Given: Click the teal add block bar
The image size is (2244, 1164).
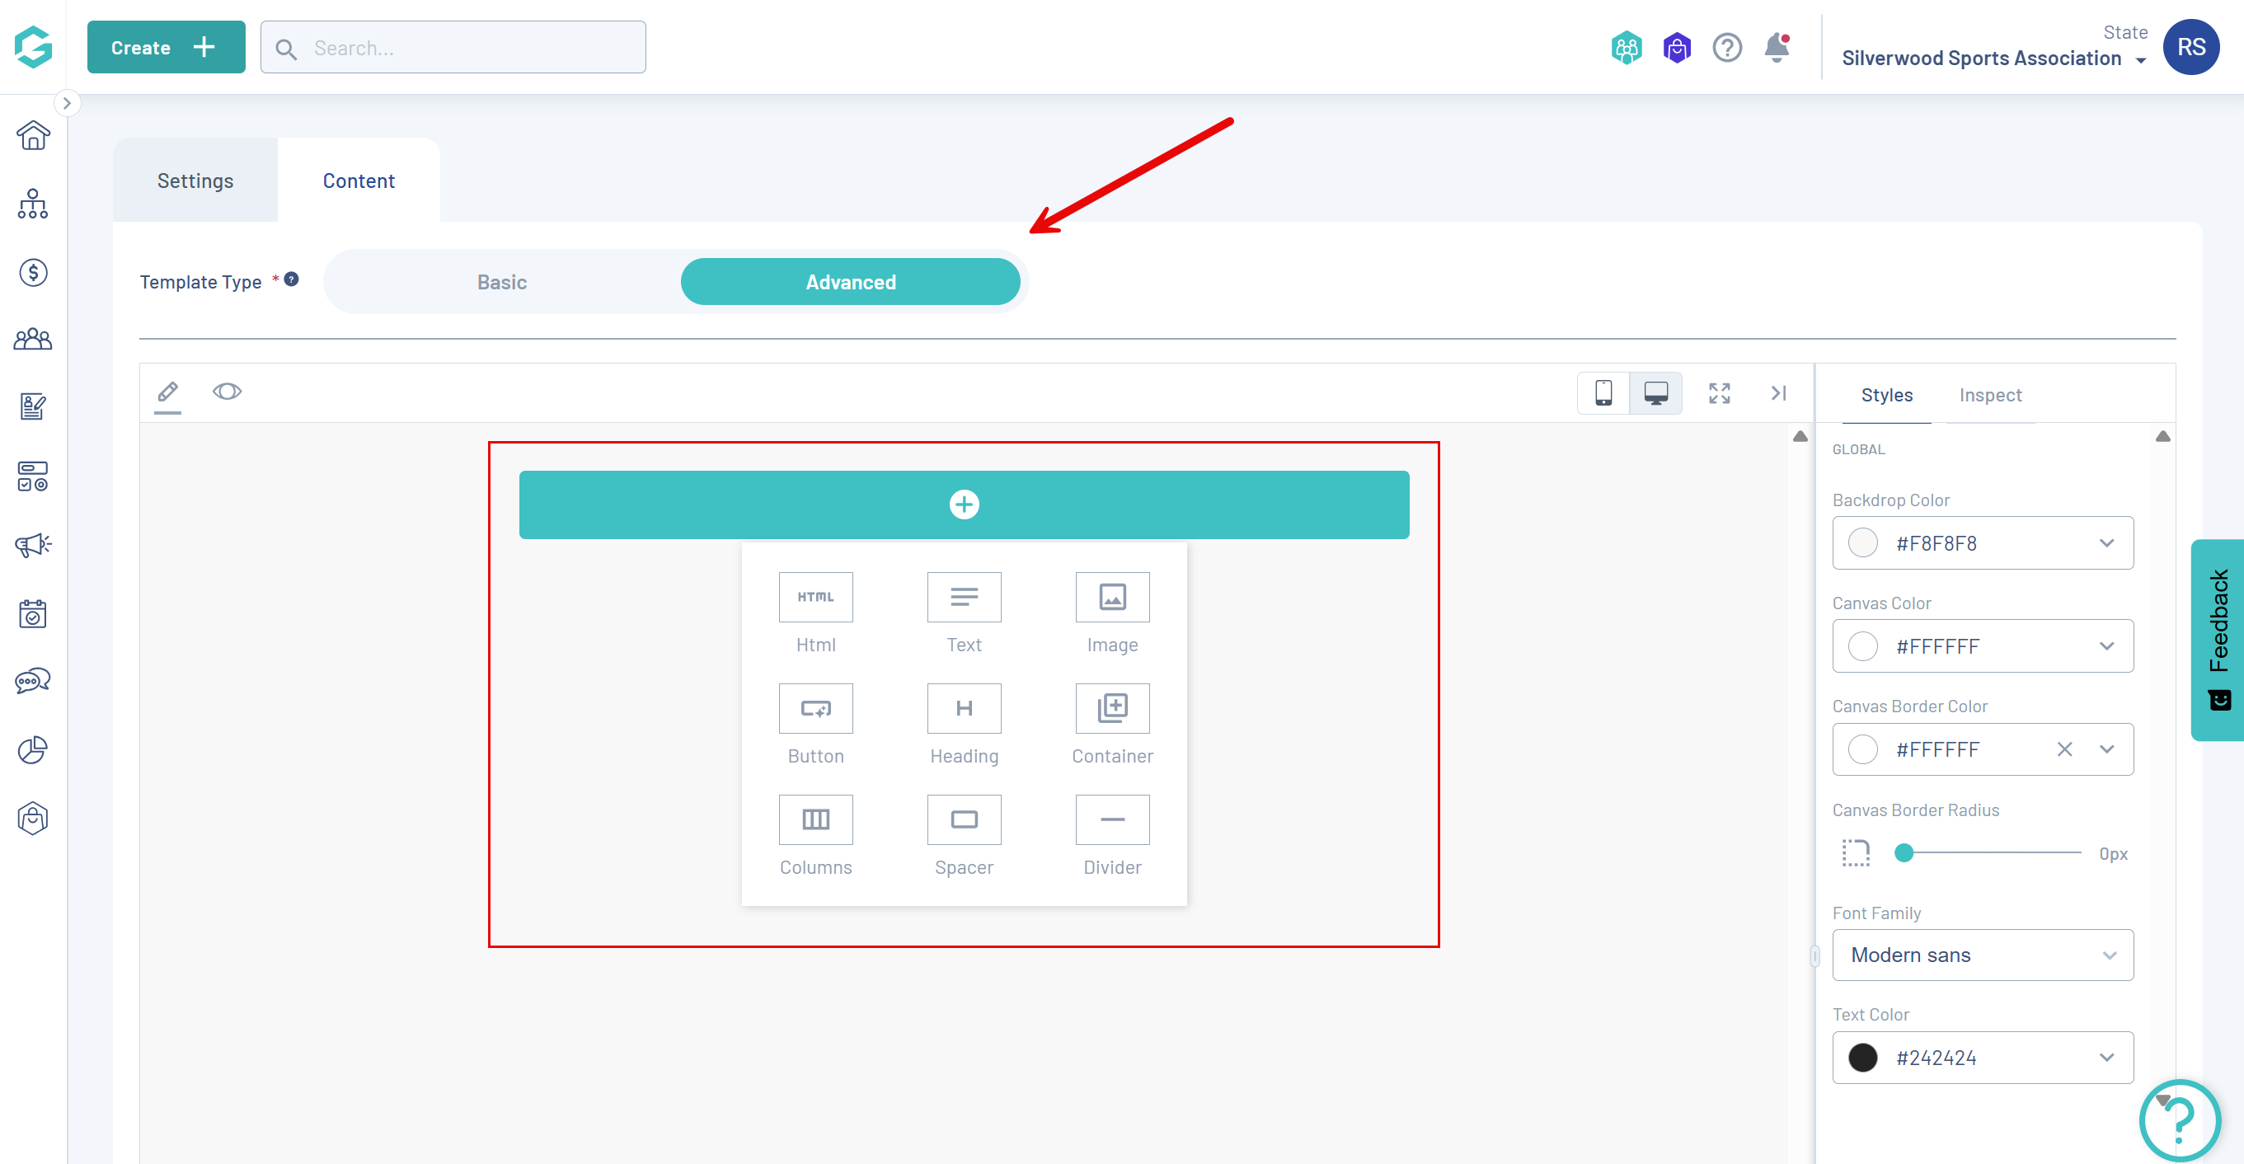Looking at the screenshot, I should 964,505.
